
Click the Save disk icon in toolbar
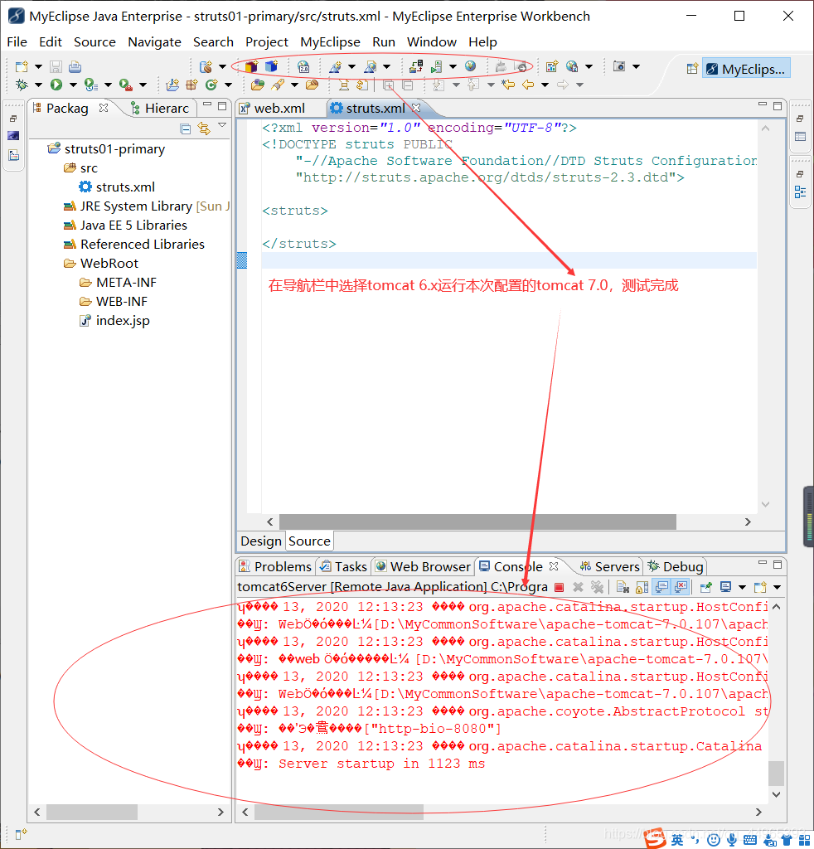[56, 66]
